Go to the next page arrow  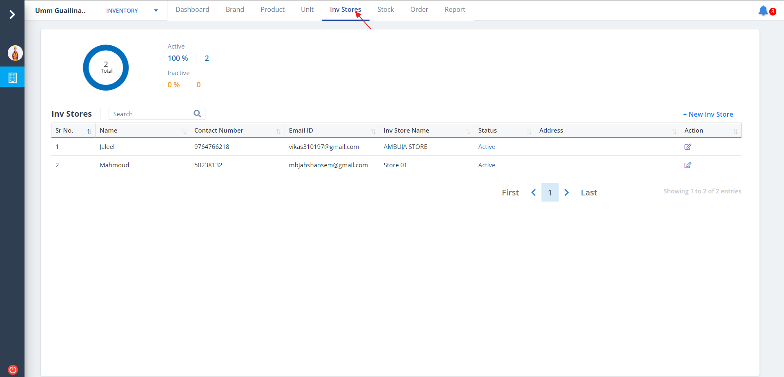pyautogui.click(x=566, y=193)
